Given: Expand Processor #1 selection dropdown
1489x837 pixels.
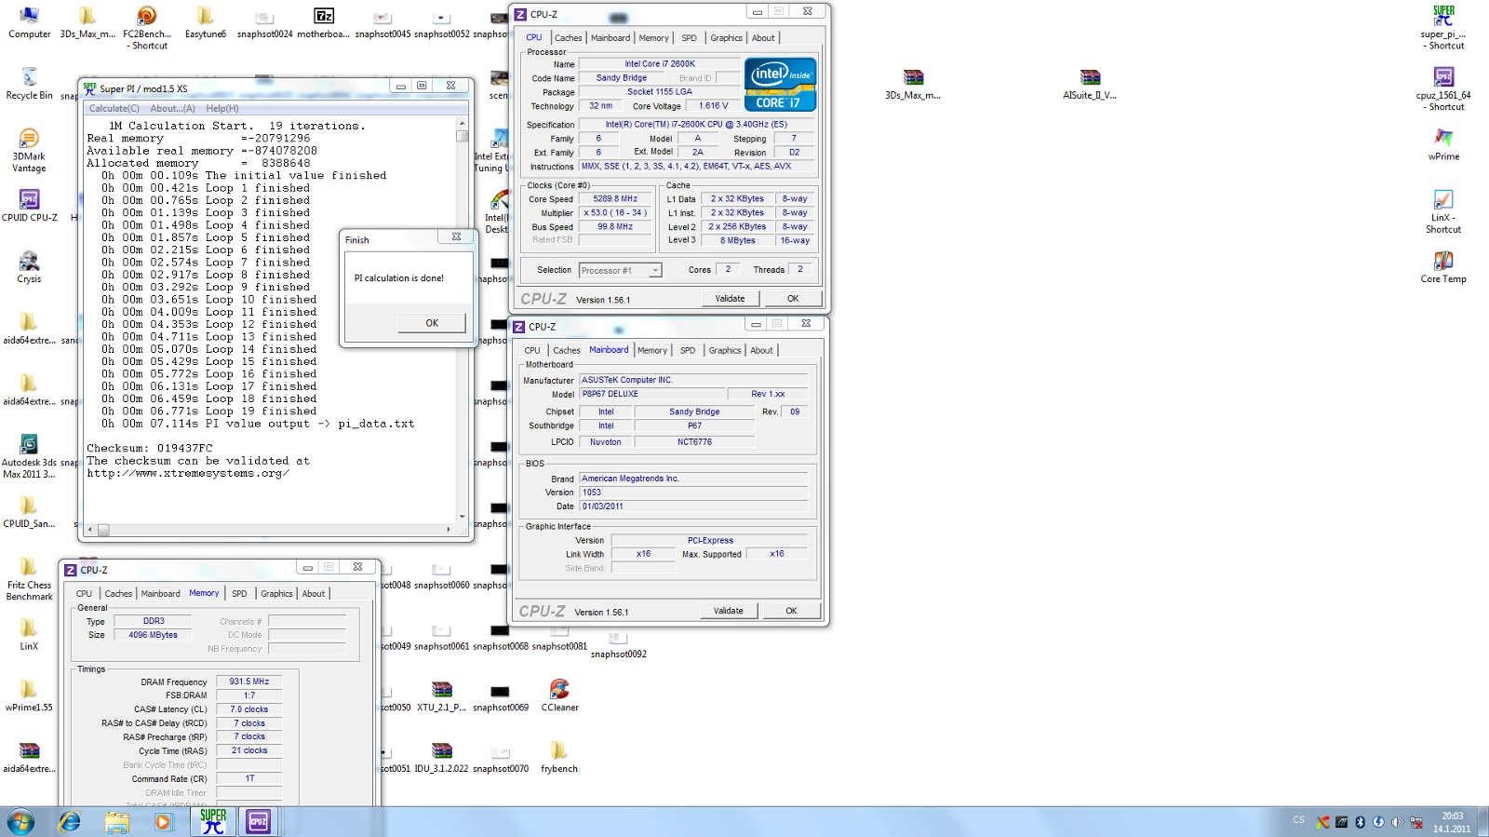Looking at the screenshot, I should (655, 271).
